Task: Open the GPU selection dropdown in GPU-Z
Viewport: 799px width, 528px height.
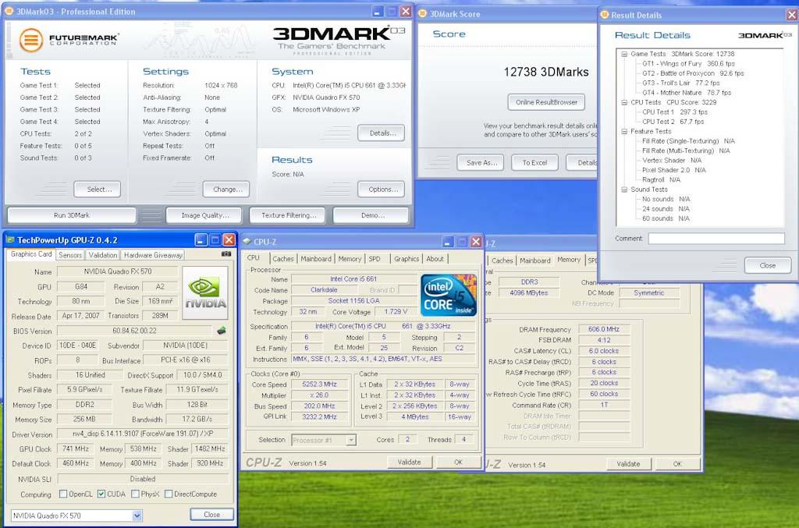Action: coord(137,516)
